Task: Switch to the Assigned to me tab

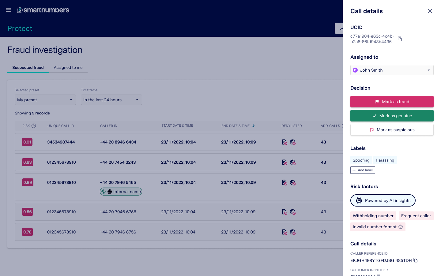Action: (x=68, y=68)
